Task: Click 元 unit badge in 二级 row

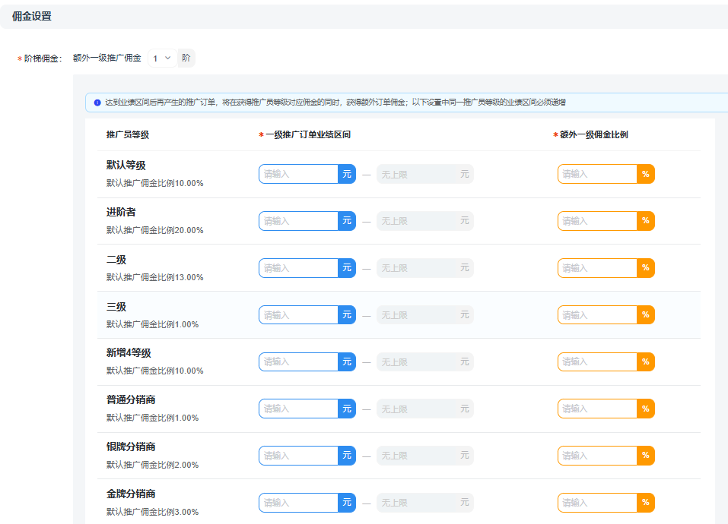Action: tap(347, 268)
